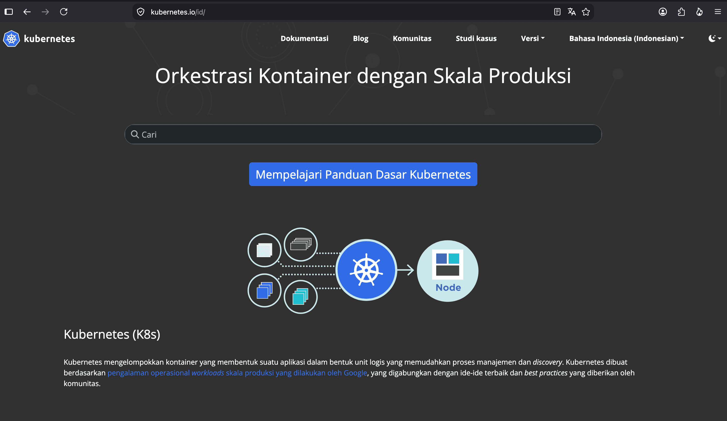The width and height of the screenshot is (727, 421).
Task: Go back using the browser back arrow
Action: pyautogui.click(x=27, y=12)
